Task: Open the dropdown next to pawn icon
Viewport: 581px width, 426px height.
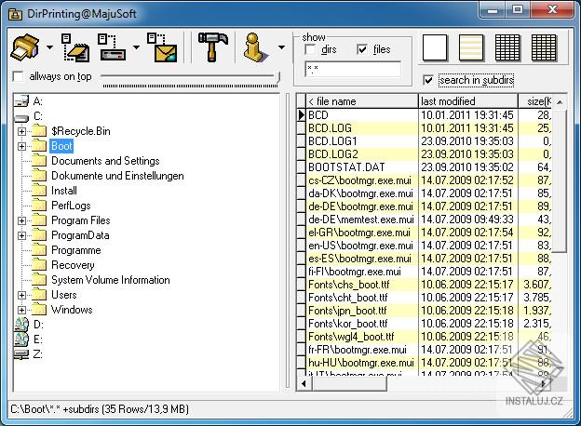Action: (281, 47)
